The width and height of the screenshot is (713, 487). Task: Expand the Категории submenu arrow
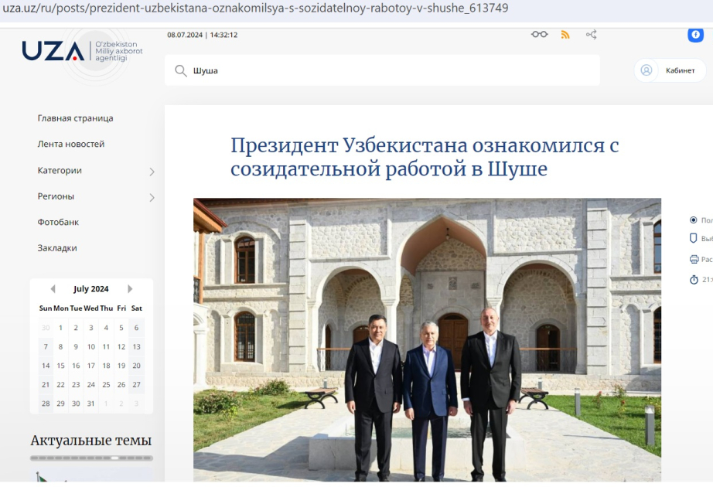152,172
